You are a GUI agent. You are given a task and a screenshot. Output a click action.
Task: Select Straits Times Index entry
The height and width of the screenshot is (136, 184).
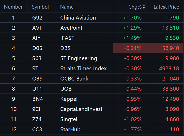click(x=83, y=69)
